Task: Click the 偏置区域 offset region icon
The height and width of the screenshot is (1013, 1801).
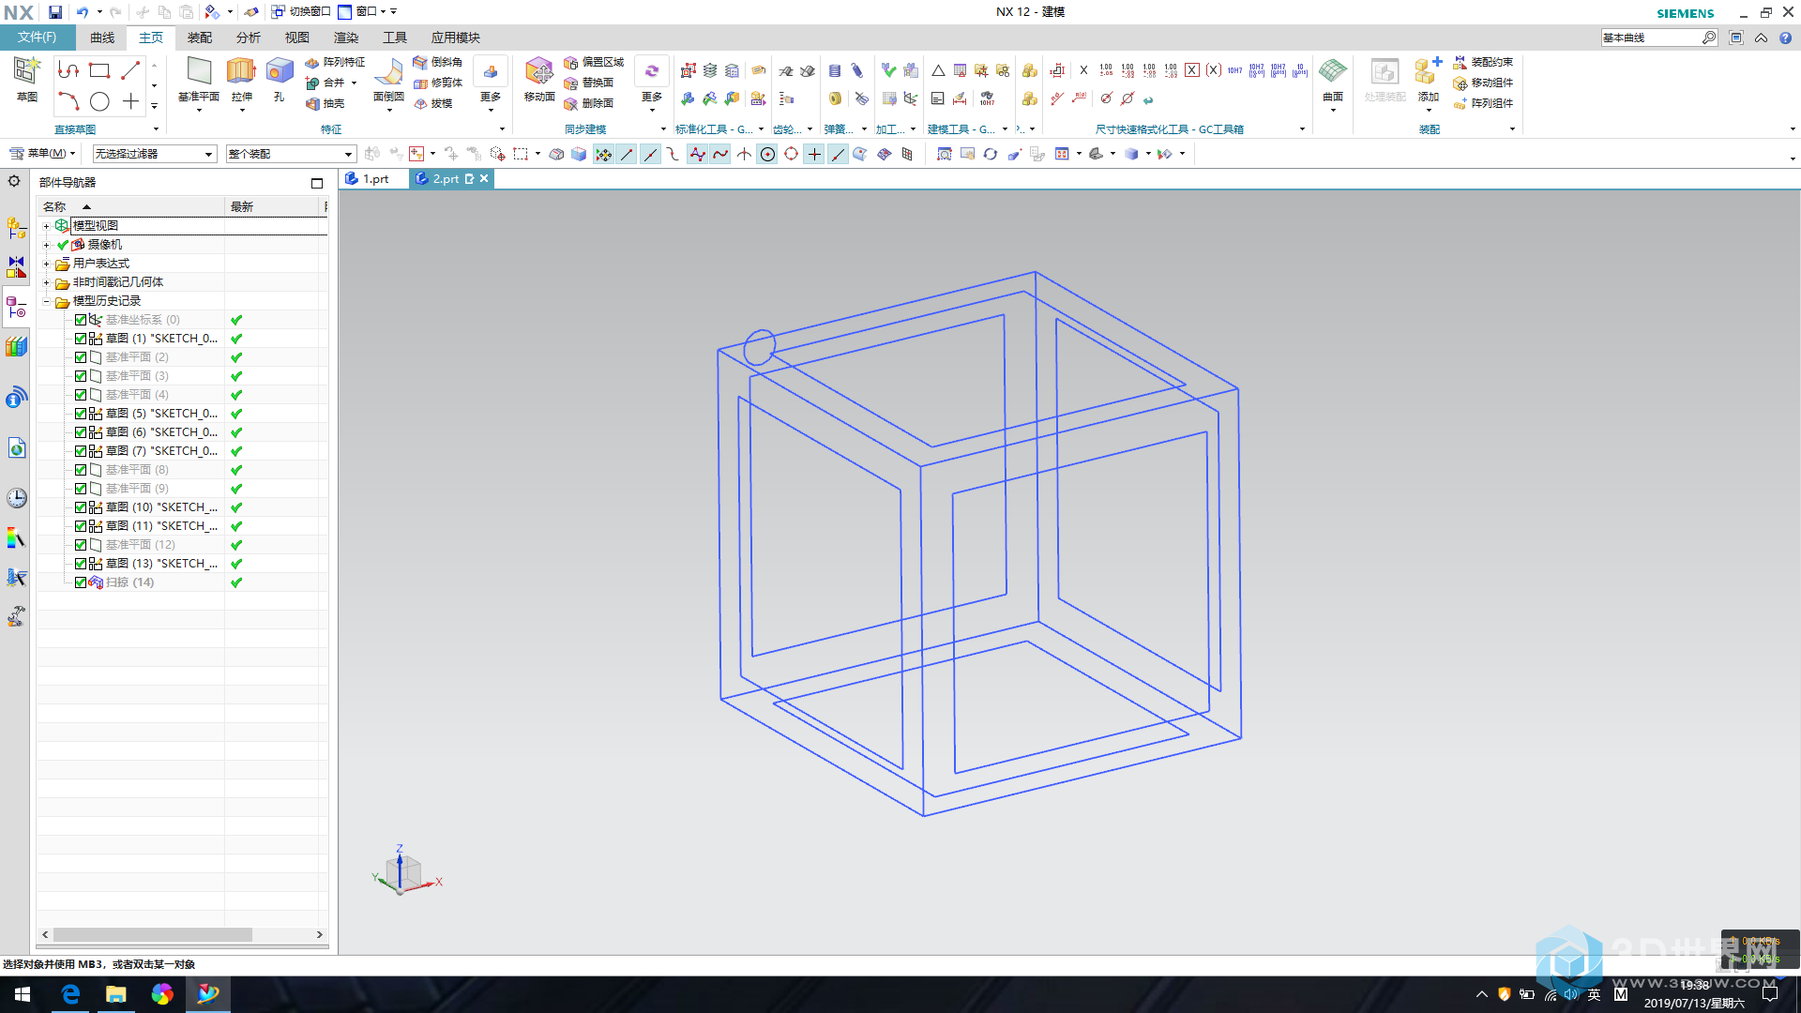Action: [x=570, y=63]
